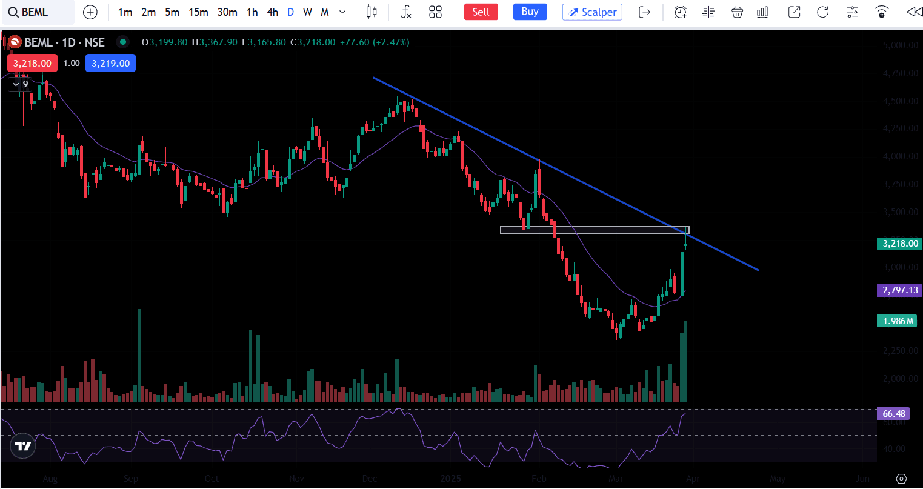Click the 4,500.00 price scale label

click(x=901, y=101)
